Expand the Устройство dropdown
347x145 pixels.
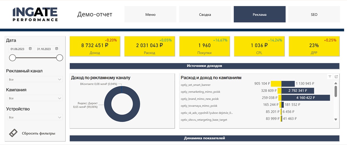[35, 117]
